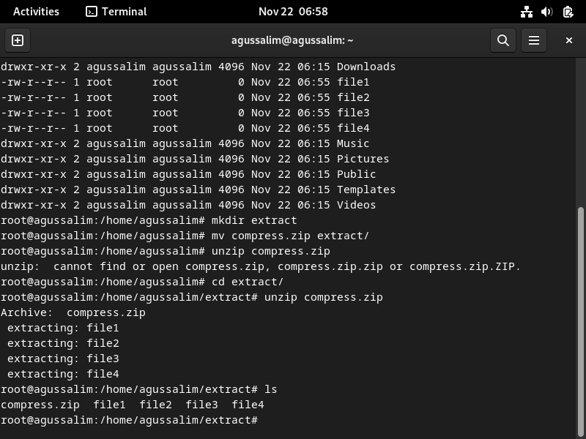Click 'compress.zip' in the ls output
Screen dimensions: 586x439
tap(40, 405)
